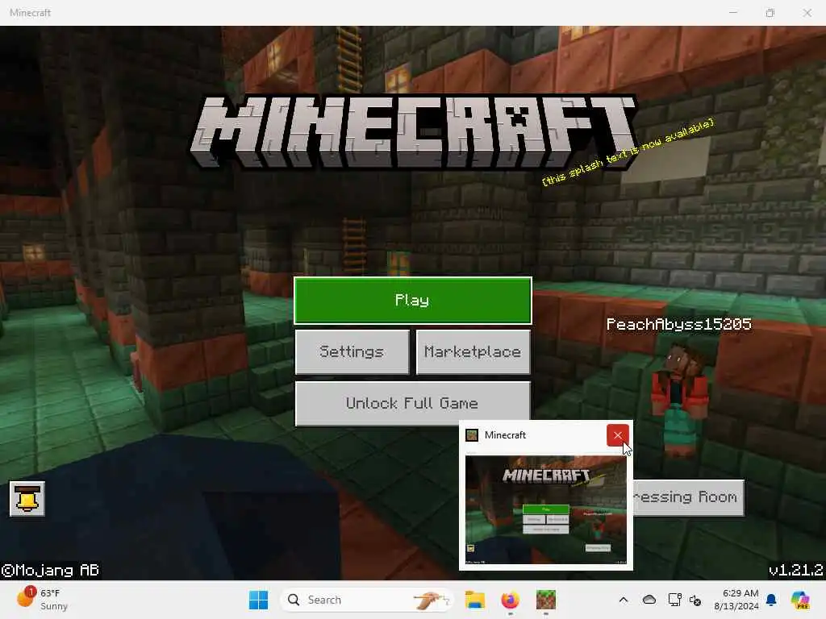Open the Dressing Room
Screen dimensions: 826x619
pos(689,496)
